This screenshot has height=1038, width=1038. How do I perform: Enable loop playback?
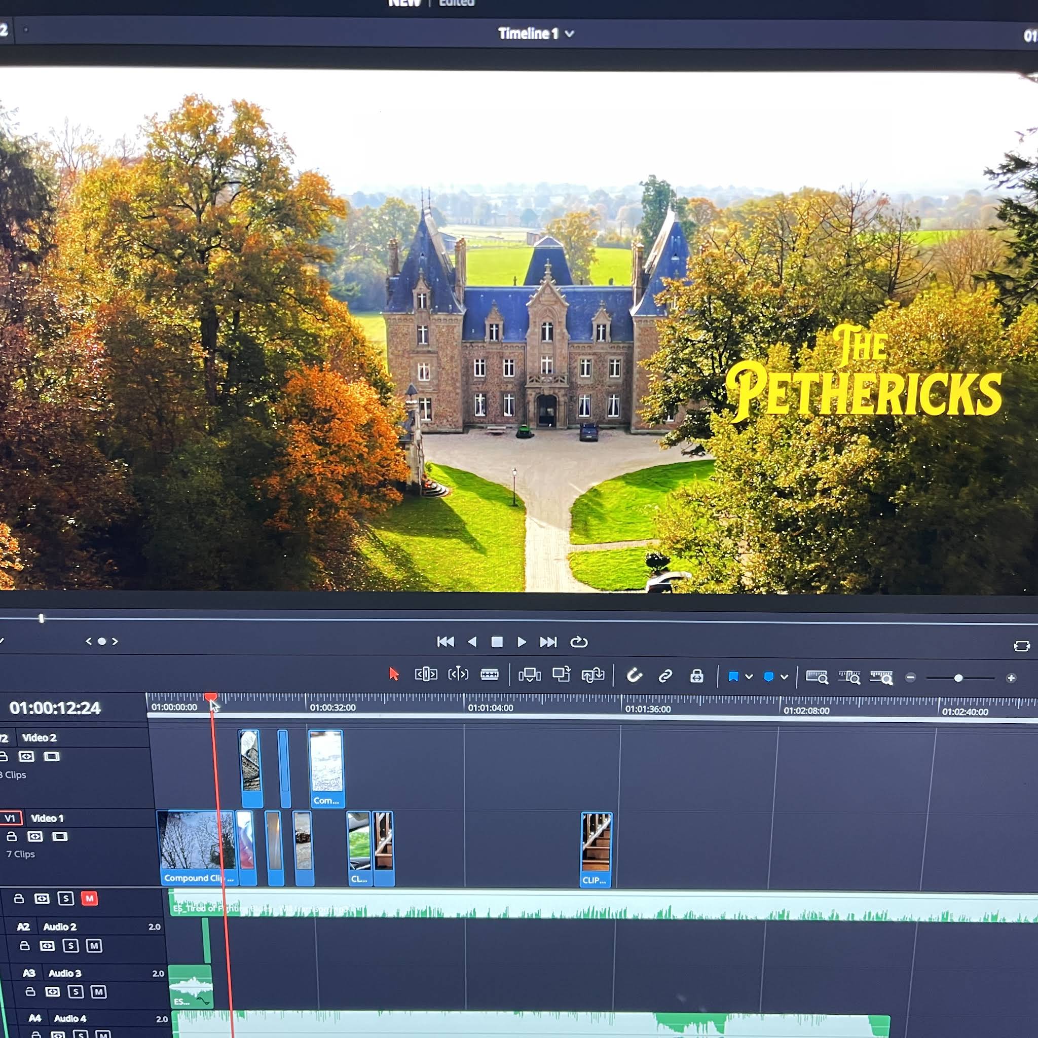click(579, 642)
